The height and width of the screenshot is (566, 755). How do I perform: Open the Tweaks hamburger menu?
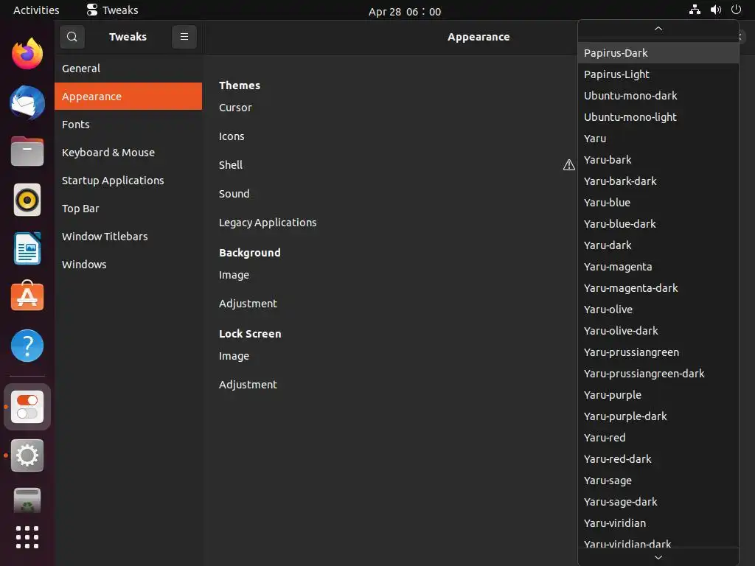(x=184, y=37)
